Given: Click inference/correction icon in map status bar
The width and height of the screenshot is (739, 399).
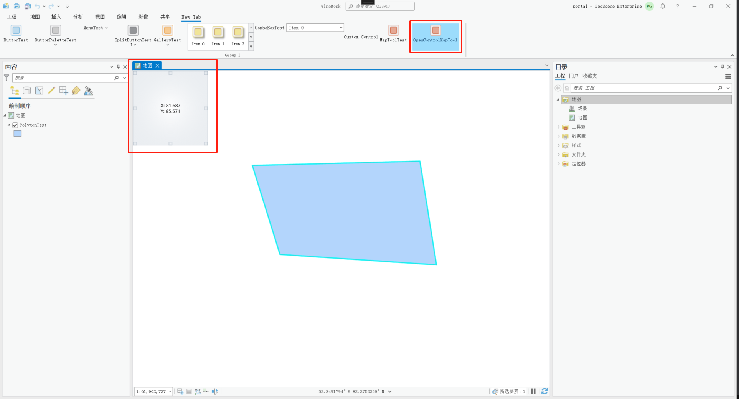Looking at the screenshot, I should pos(206,391).
